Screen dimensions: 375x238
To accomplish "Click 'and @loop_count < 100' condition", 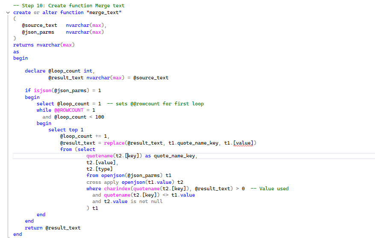I will [x=73, y=117].
